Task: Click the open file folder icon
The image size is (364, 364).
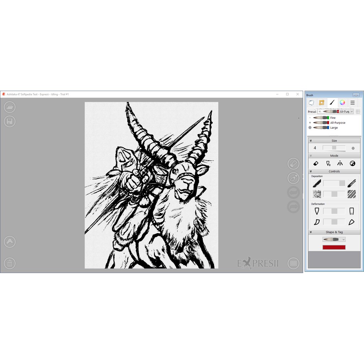Action: [x=10, y=107]
